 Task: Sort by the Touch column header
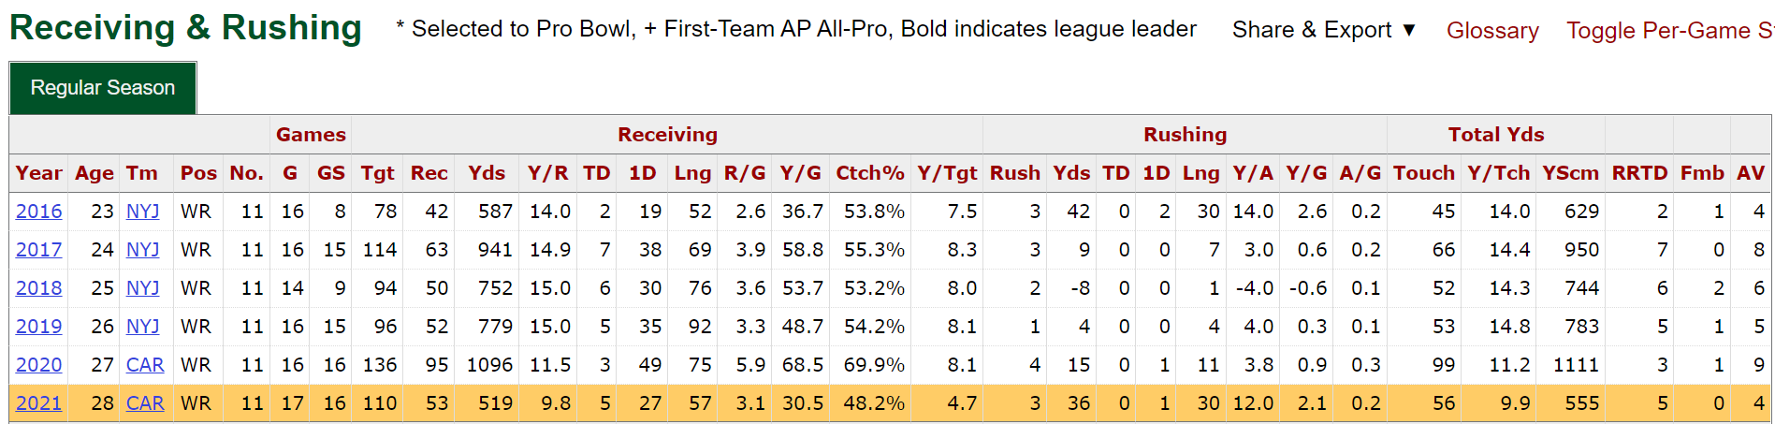tap(1423, 173)
